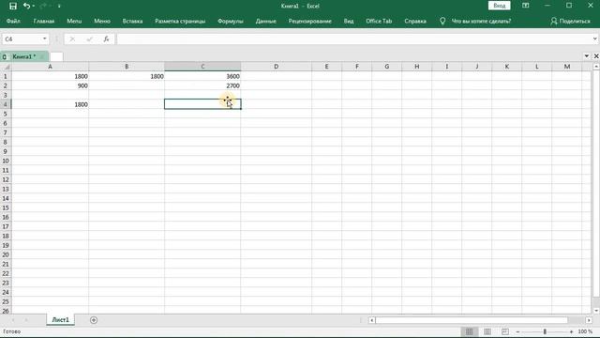Customize the Quick Access Toolbar
This screenshot has width=600, height=338.
click(x=59, y=7)
